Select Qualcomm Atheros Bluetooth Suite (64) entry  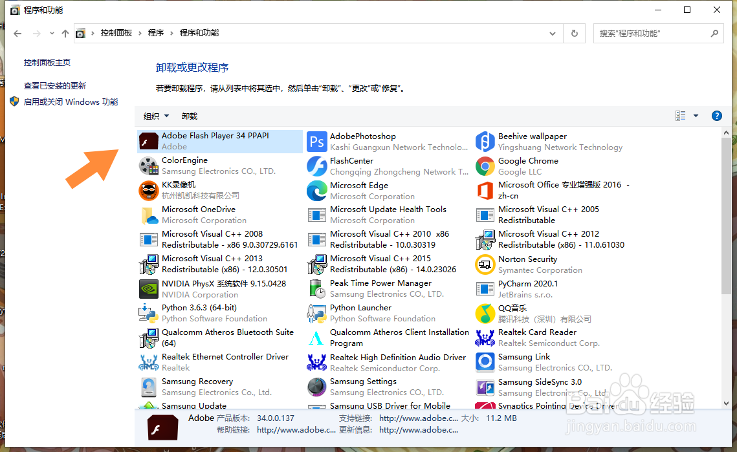[x=219, y=338]
